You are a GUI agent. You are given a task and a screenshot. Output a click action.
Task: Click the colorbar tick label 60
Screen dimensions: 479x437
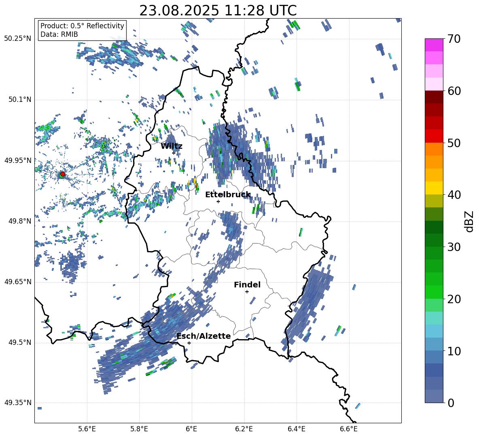[454, 91]
